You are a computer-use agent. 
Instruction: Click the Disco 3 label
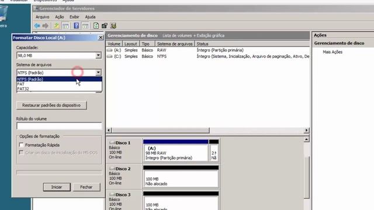123,194
